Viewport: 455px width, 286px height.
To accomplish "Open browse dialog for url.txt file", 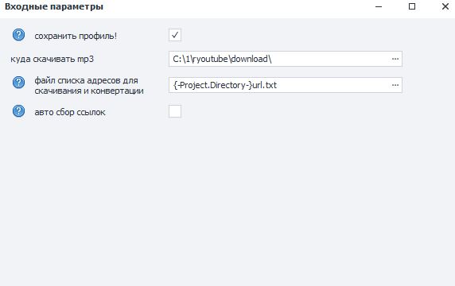I will tap(395, 85).
